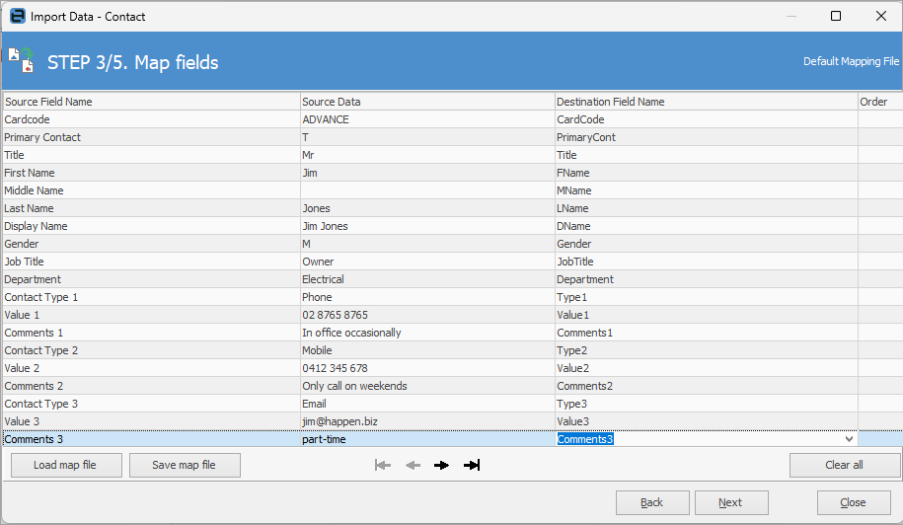Click the Order column header
This screenshot has width=903, height=525.
click(x=878, y=102)
